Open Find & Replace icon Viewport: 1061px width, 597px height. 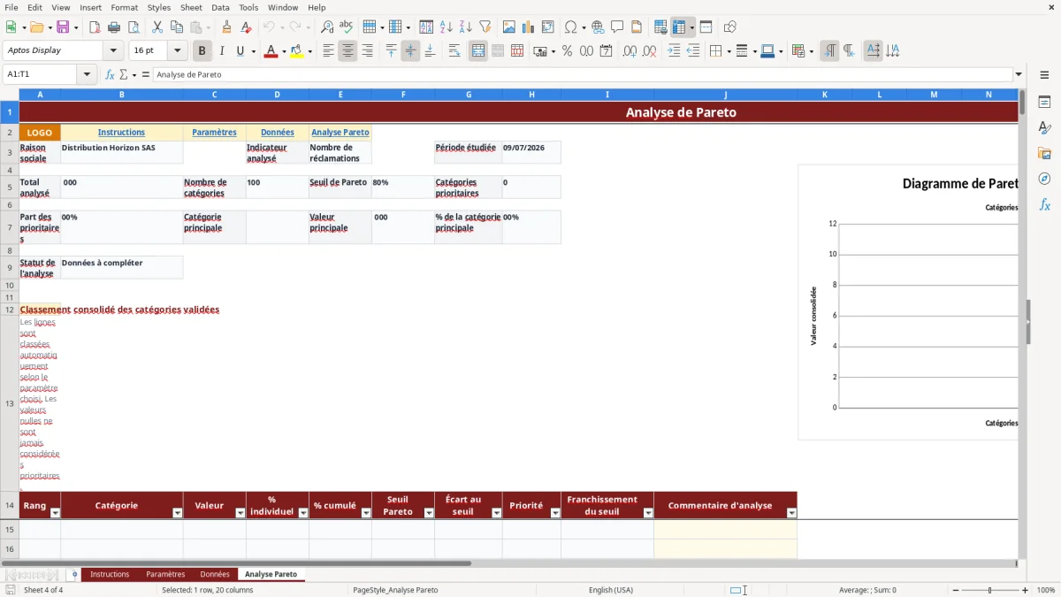[327, 27]
